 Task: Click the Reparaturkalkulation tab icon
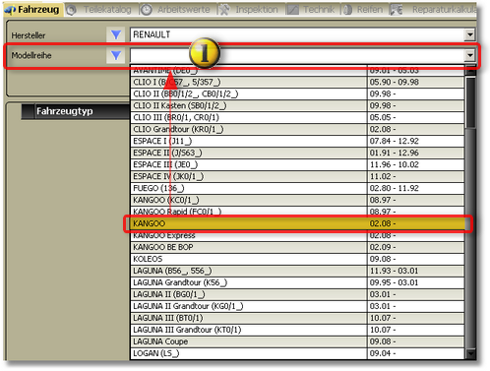(x=397, y=10)
